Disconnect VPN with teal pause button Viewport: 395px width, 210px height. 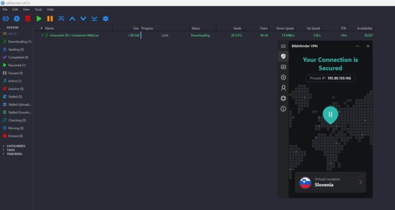point(331,115)
